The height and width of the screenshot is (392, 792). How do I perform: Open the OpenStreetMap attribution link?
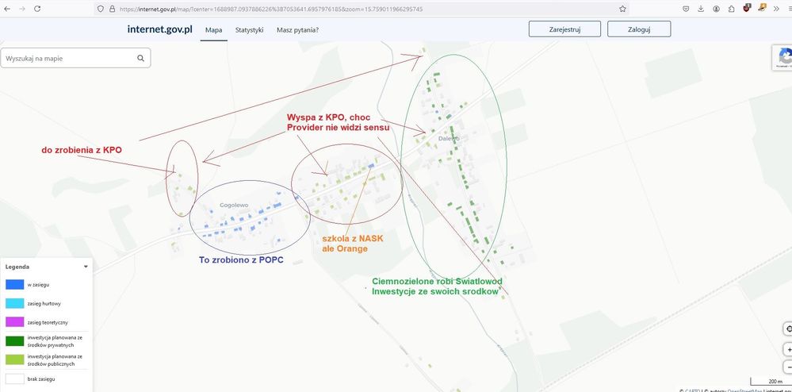click(744, 390)
